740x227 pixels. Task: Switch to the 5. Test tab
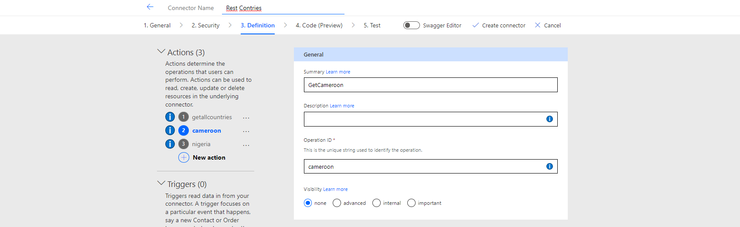372,25
